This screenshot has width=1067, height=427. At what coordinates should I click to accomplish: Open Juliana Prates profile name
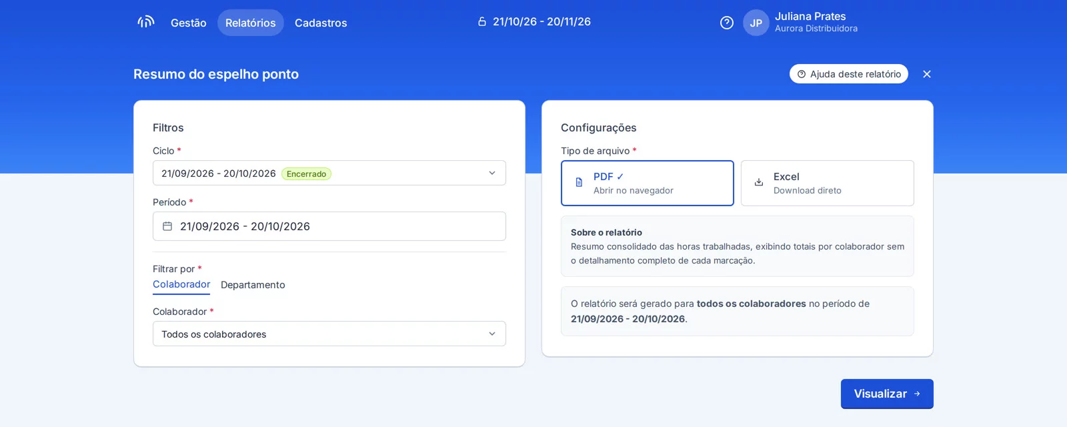(x=810, y=16)
